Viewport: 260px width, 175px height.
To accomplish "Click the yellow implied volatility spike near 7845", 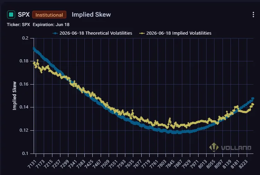I will point(170,119).
